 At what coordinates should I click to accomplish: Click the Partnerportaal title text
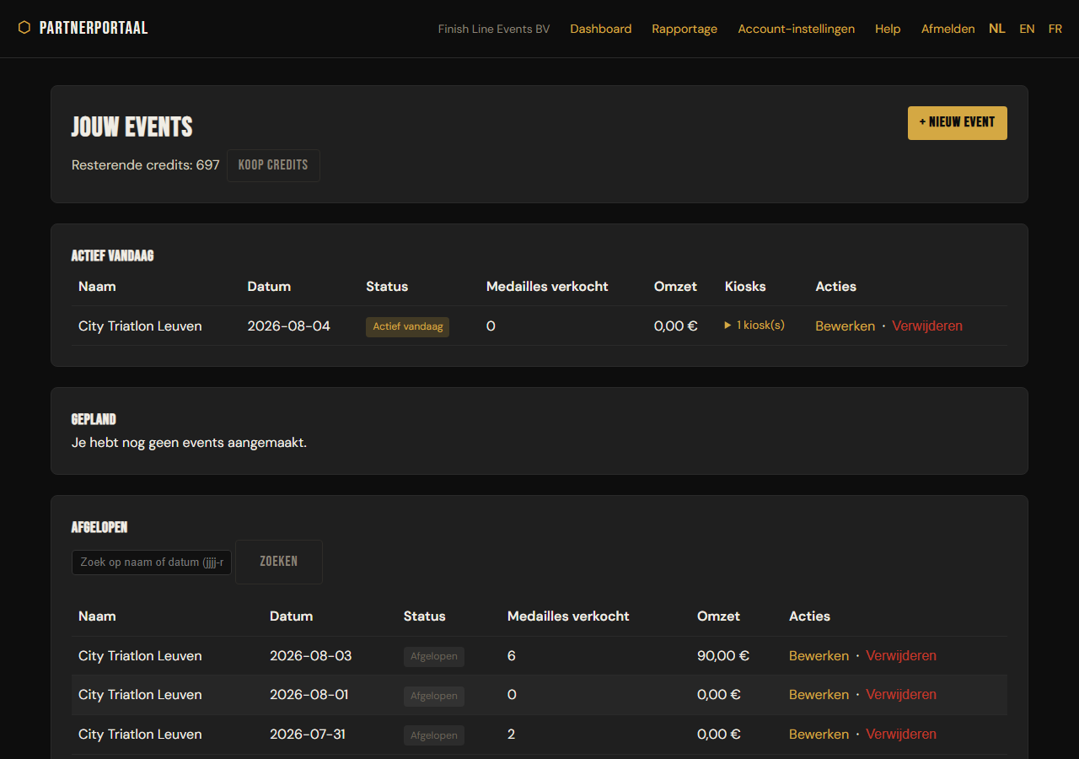click(94, 28)
